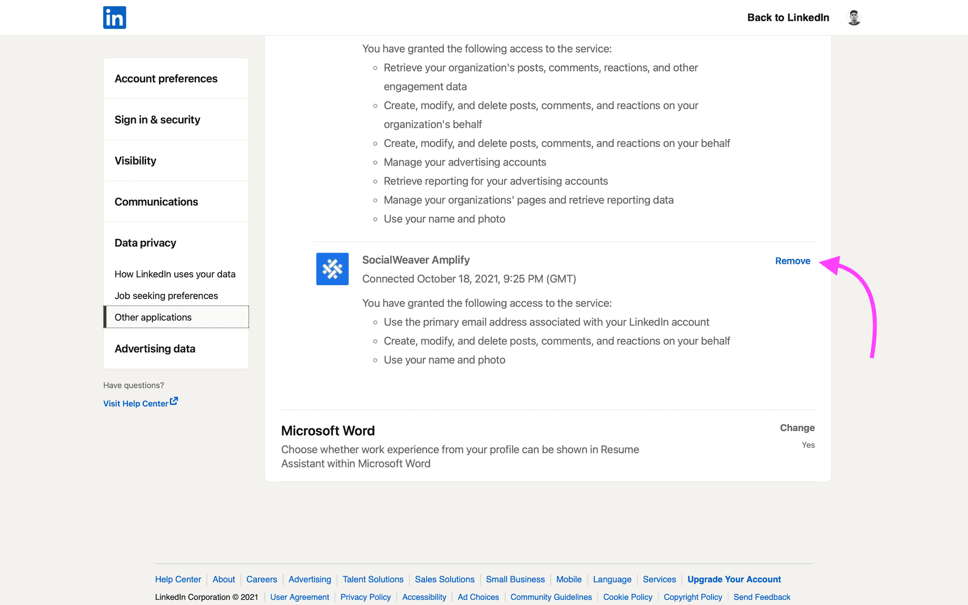Click the SocialWeaver Amplify app icon

click(333, 268)
